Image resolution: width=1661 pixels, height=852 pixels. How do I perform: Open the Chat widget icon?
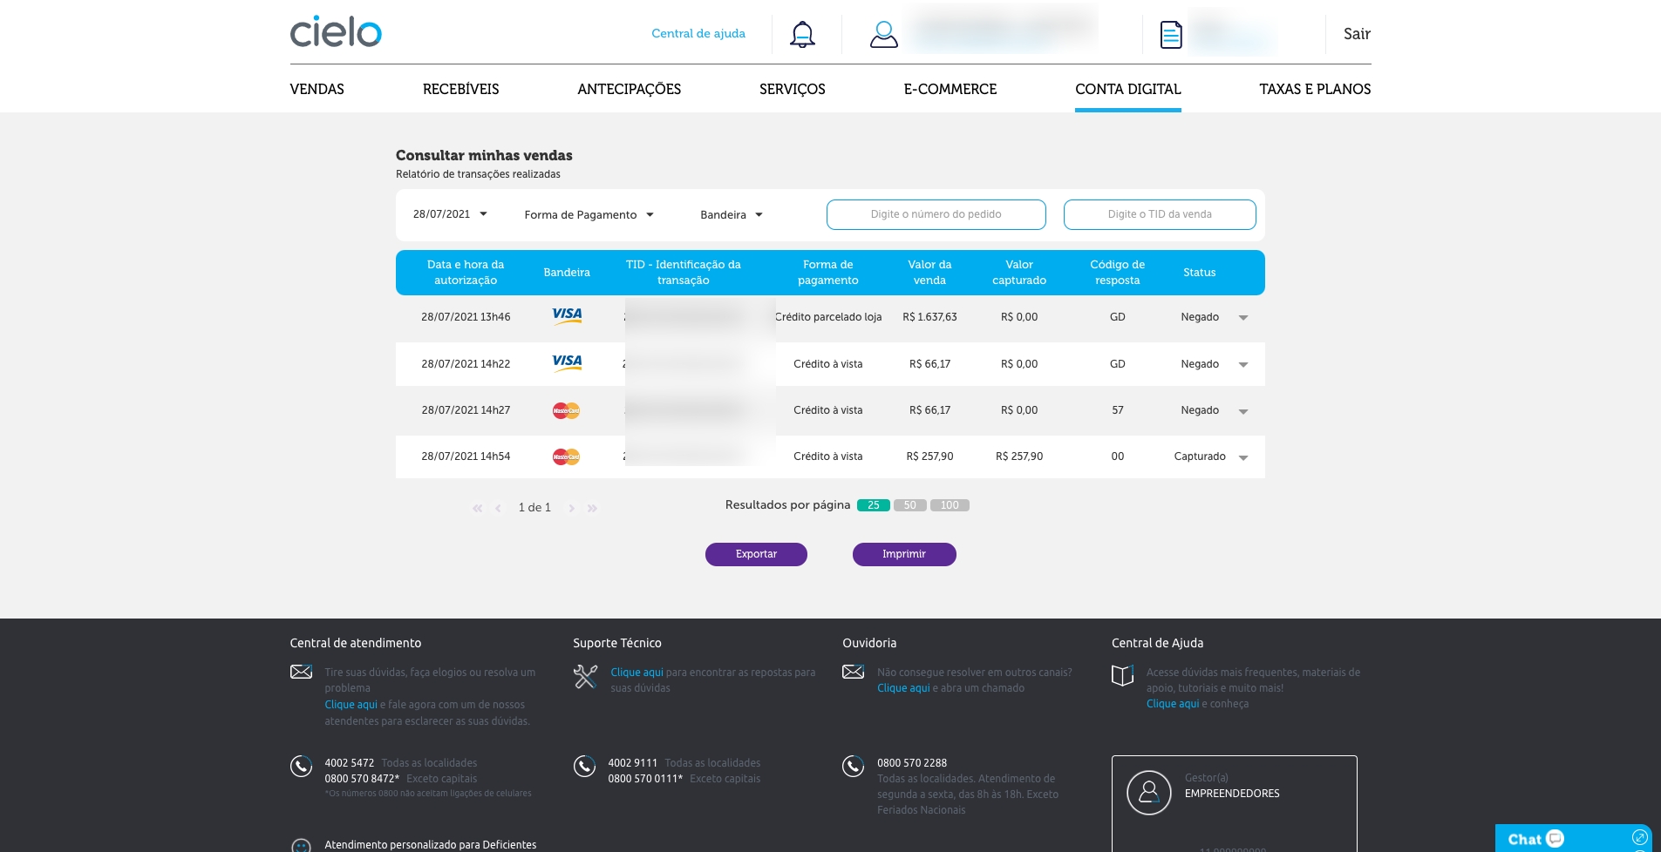pyautogui.click(x=1555, y=838)
